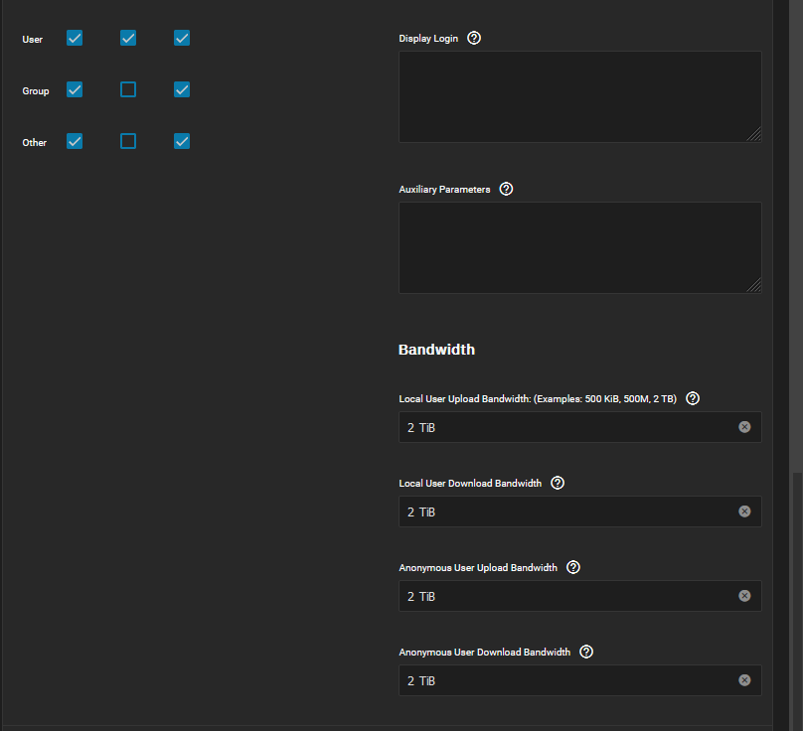Uncheck the middle User permission checkbox
Image resolution: width=803 pixels, height=731 pixels.
click(x=128, y=38)
